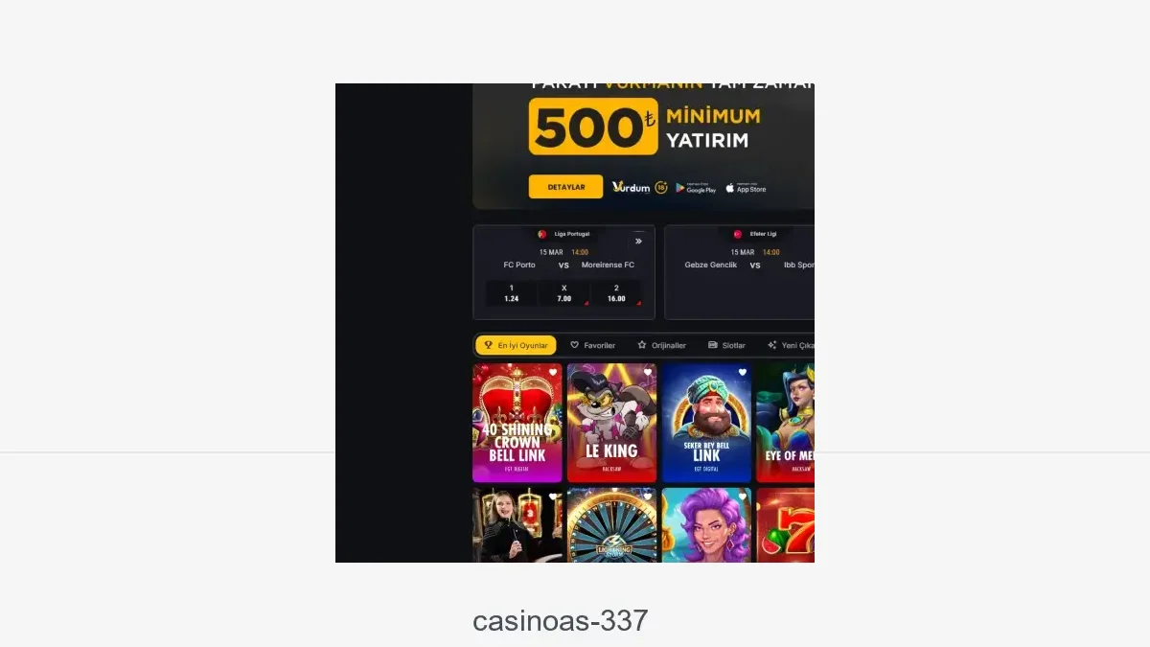1150x647 pixels.
Task: Open the 40 Shining Crown Bell Link game
Action: tap(517, 423)
